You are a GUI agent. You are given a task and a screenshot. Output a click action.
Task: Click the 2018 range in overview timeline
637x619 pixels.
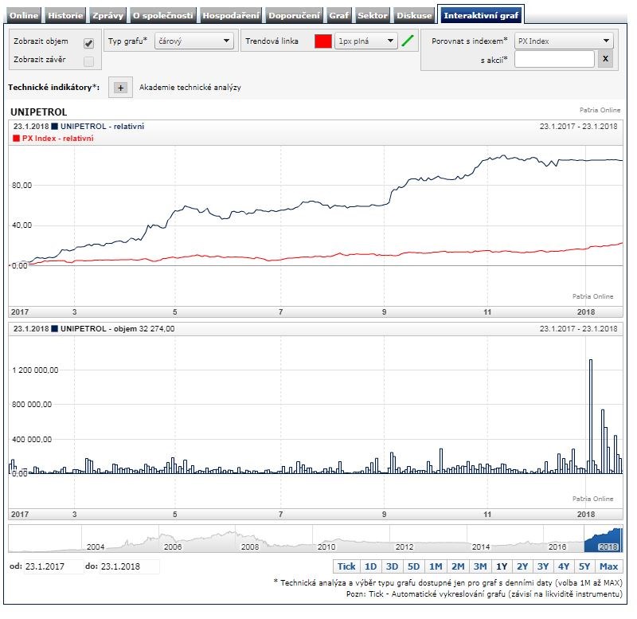tap(603, 540)
